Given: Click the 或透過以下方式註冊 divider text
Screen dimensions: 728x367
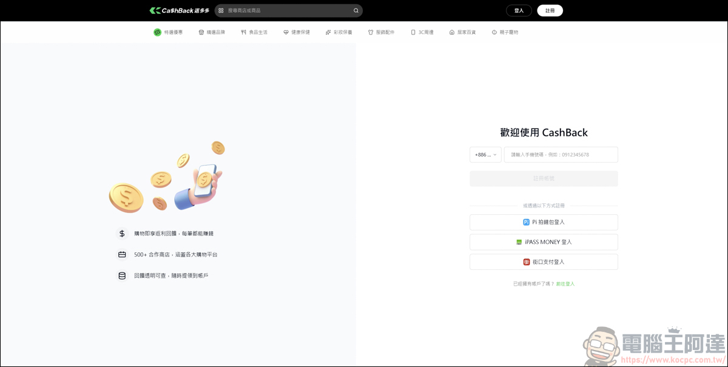Looking at the screenshot, I should coord(544,206).
